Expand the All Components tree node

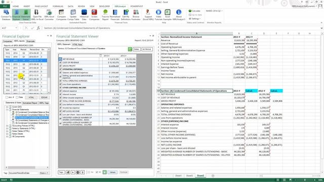pos(7,136)
